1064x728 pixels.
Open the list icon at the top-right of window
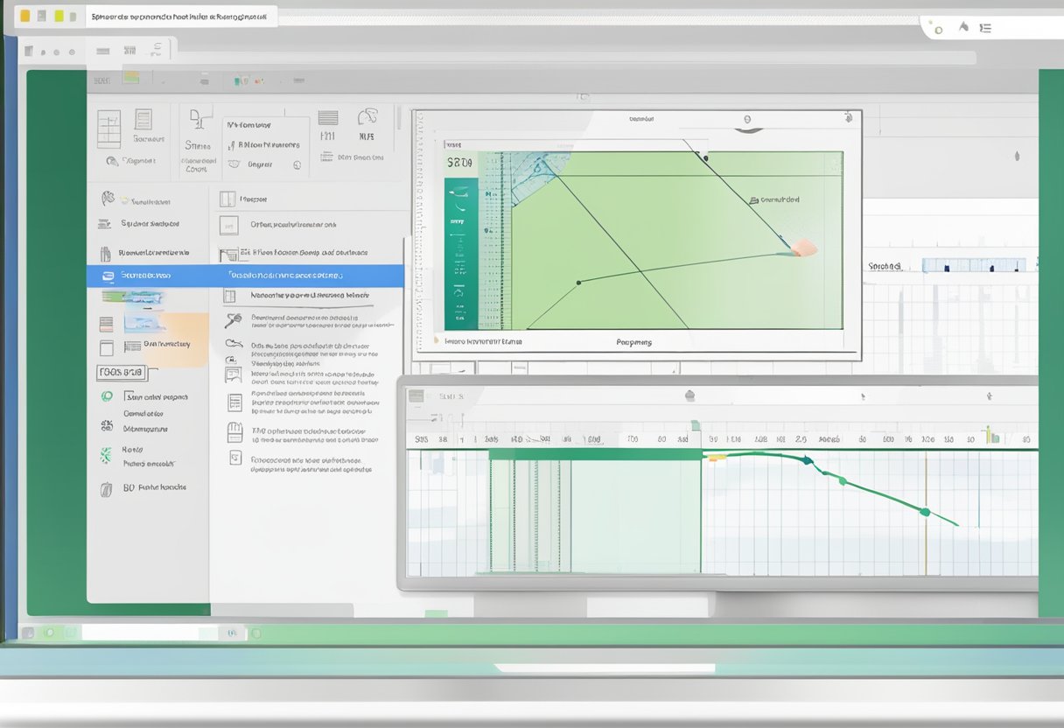986,28
